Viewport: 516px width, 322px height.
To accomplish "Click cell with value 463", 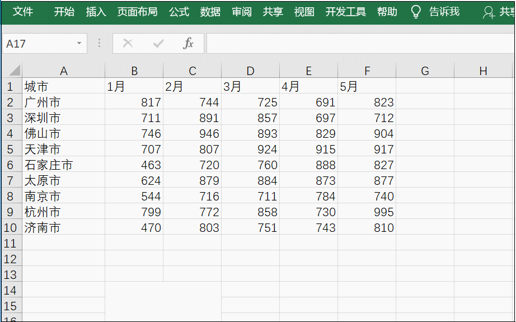I will click(134, 165).
